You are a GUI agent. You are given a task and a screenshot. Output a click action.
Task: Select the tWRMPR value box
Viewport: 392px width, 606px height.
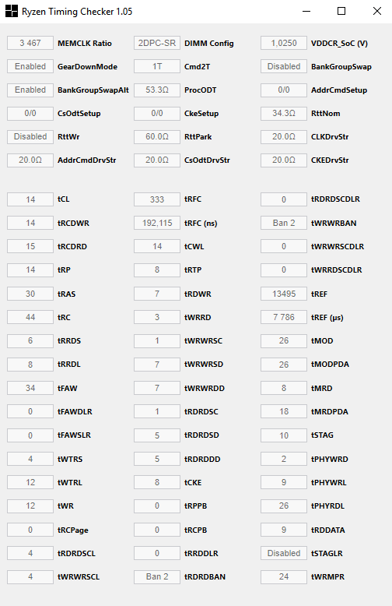click(x=284, y=576)
